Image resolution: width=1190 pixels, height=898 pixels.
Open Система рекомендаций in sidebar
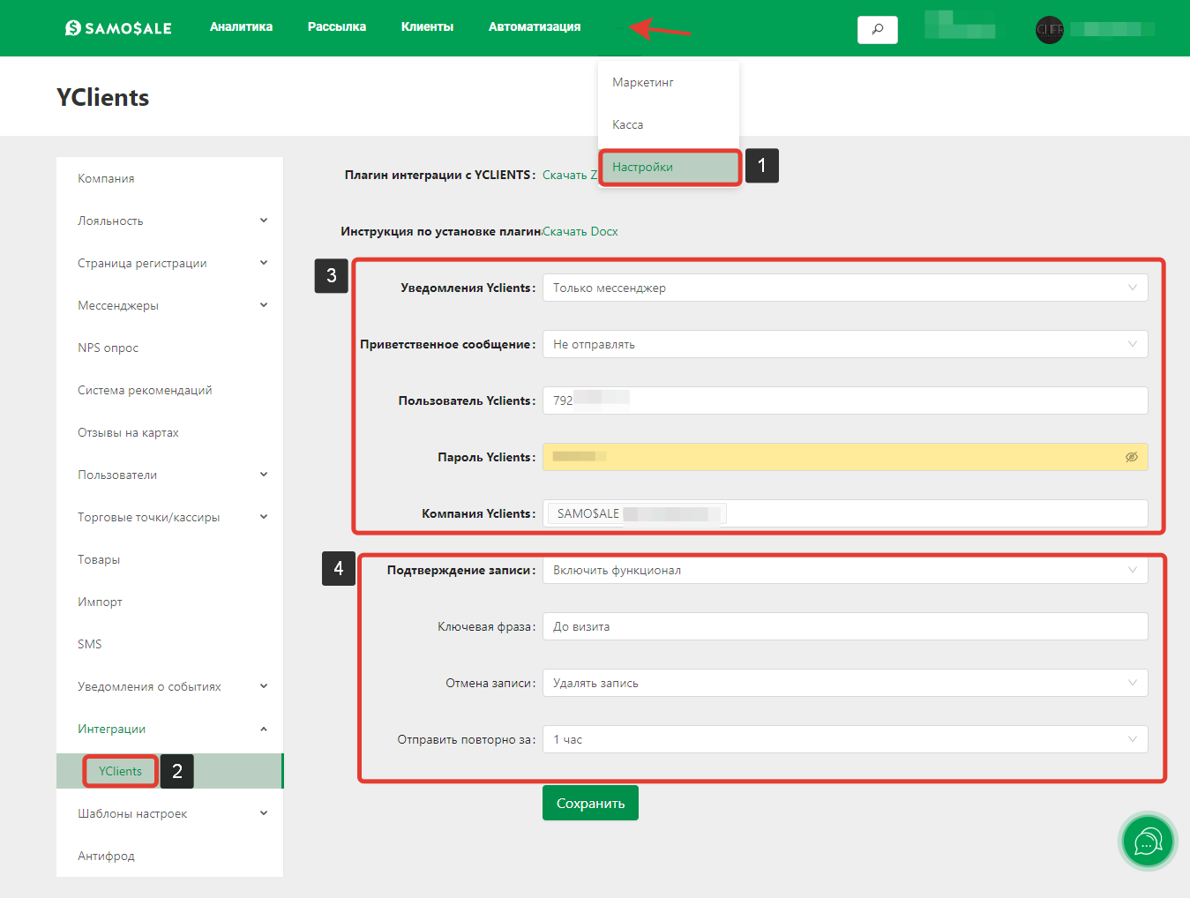point(169,390)
